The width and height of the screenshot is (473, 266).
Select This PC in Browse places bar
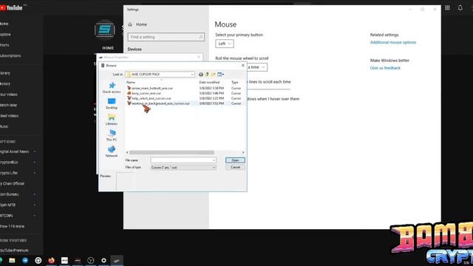(112, 135)
